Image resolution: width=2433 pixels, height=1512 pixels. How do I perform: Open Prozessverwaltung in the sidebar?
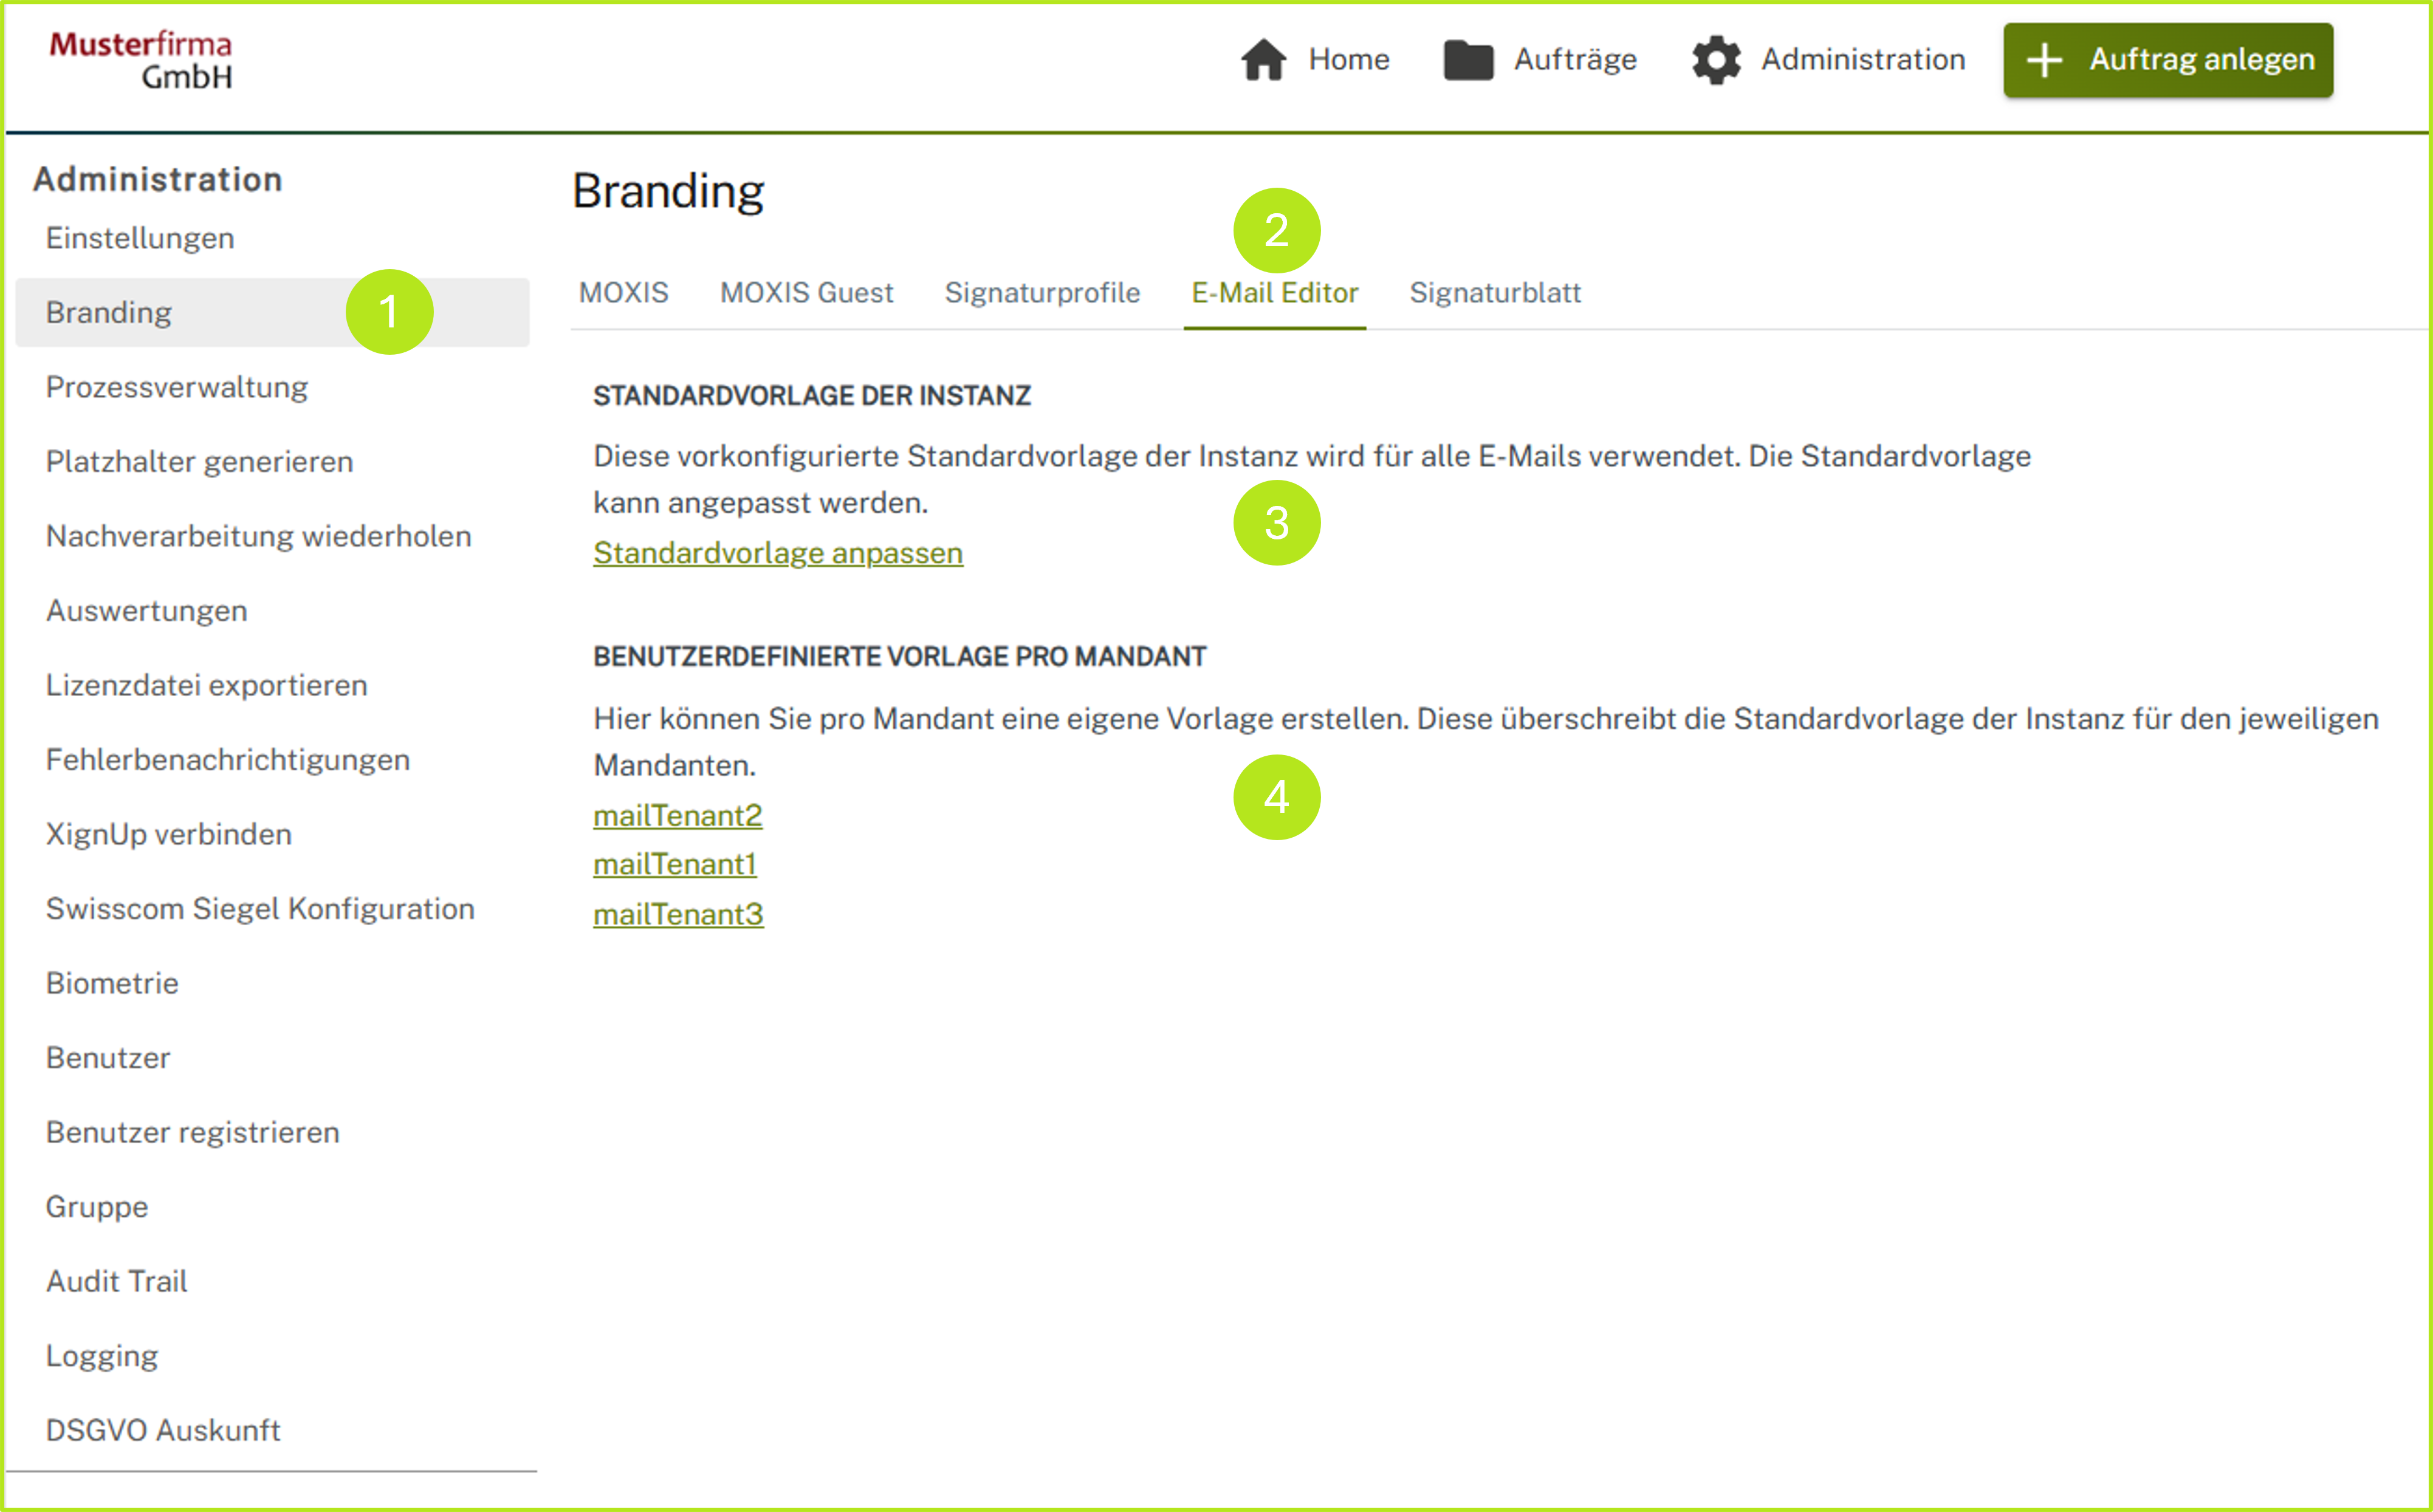tap(177, 387)
